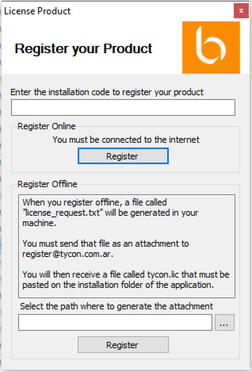Click the register@tycon.com.ar email text
The height and width of the screenshot is (372, 252).
coord(68,254)
